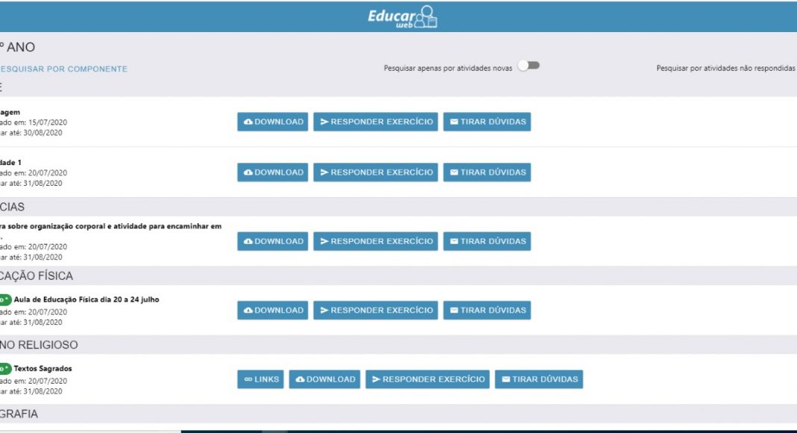The height and width of the screenshot is (433, 797).
Task: Download the Aula de Educação Física file
Action: coord(272,311)
